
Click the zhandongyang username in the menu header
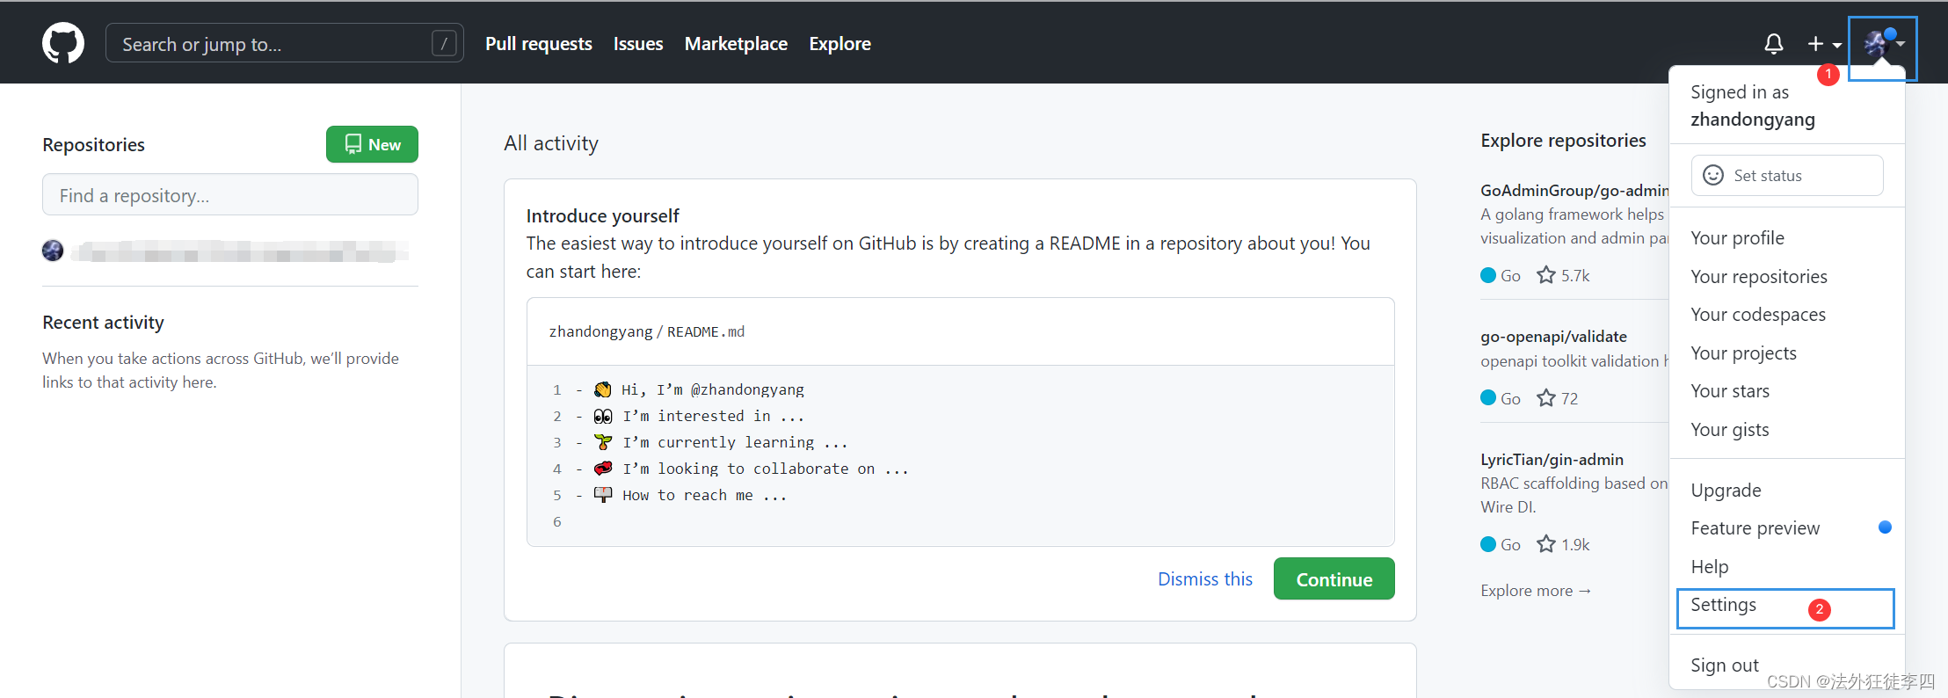(1752, 120)
